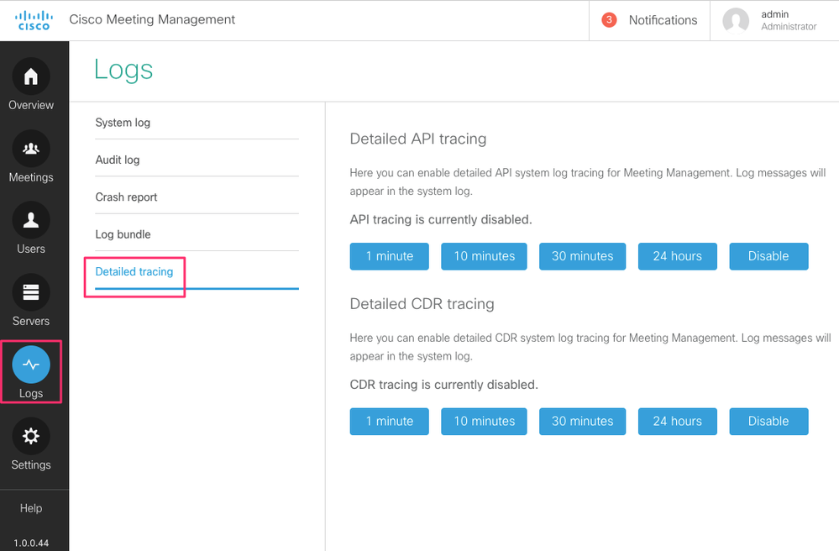Click the admin user avatar
Image resolution: width=839 pixels, height=551 pixels.
click(736, 20)
